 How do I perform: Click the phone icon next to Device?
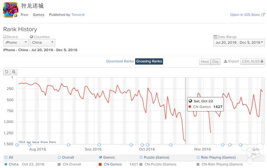5,37
